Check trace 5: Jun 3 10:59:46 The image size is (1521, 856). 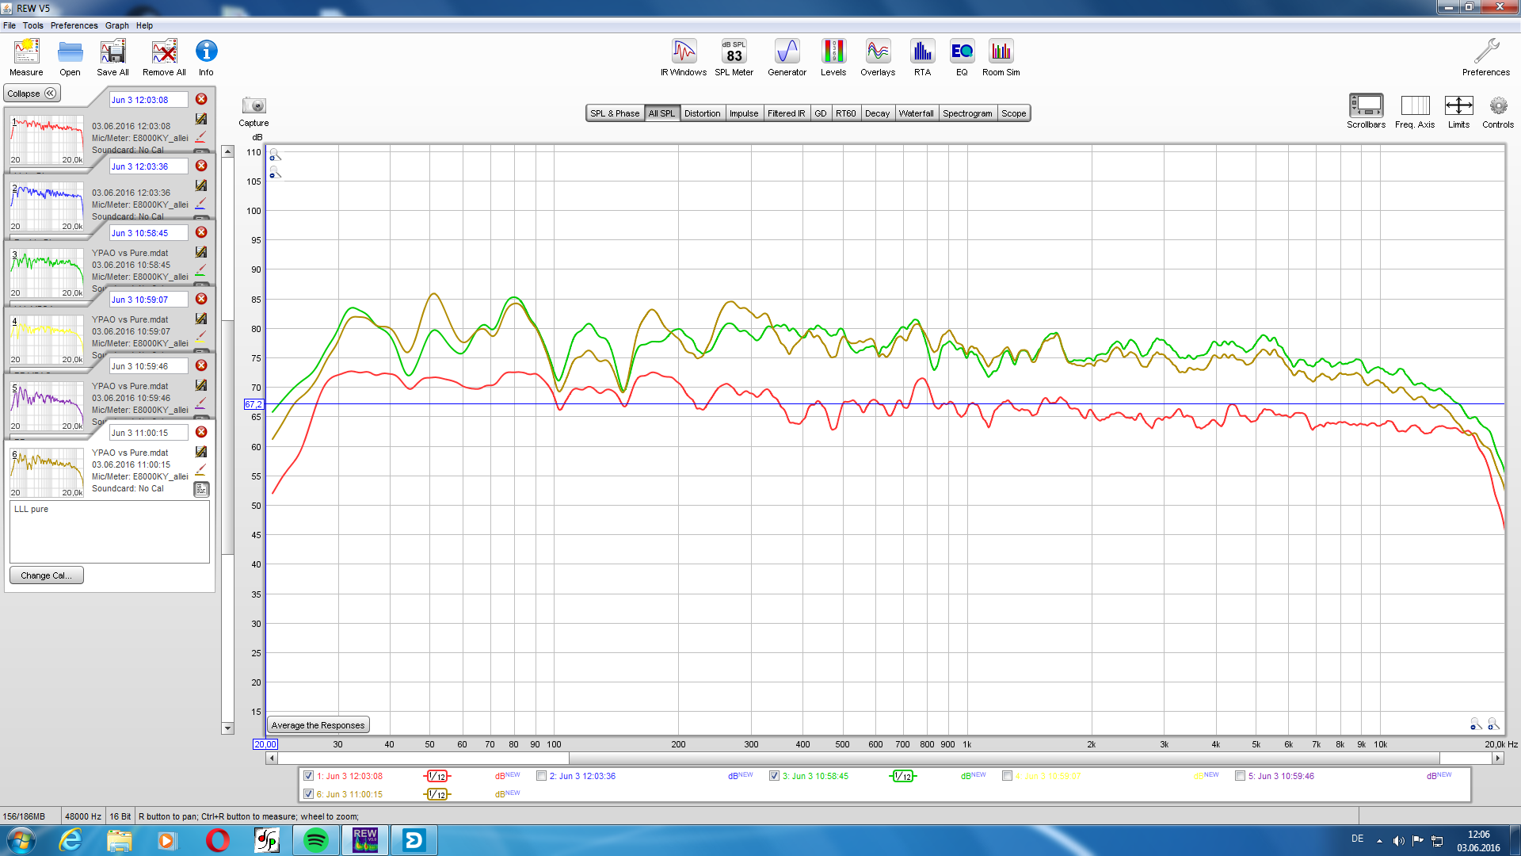tap(1241, 776)
